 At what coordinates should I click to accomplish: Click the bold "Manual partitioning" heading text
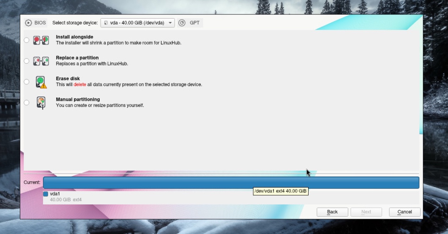[78, 100]
